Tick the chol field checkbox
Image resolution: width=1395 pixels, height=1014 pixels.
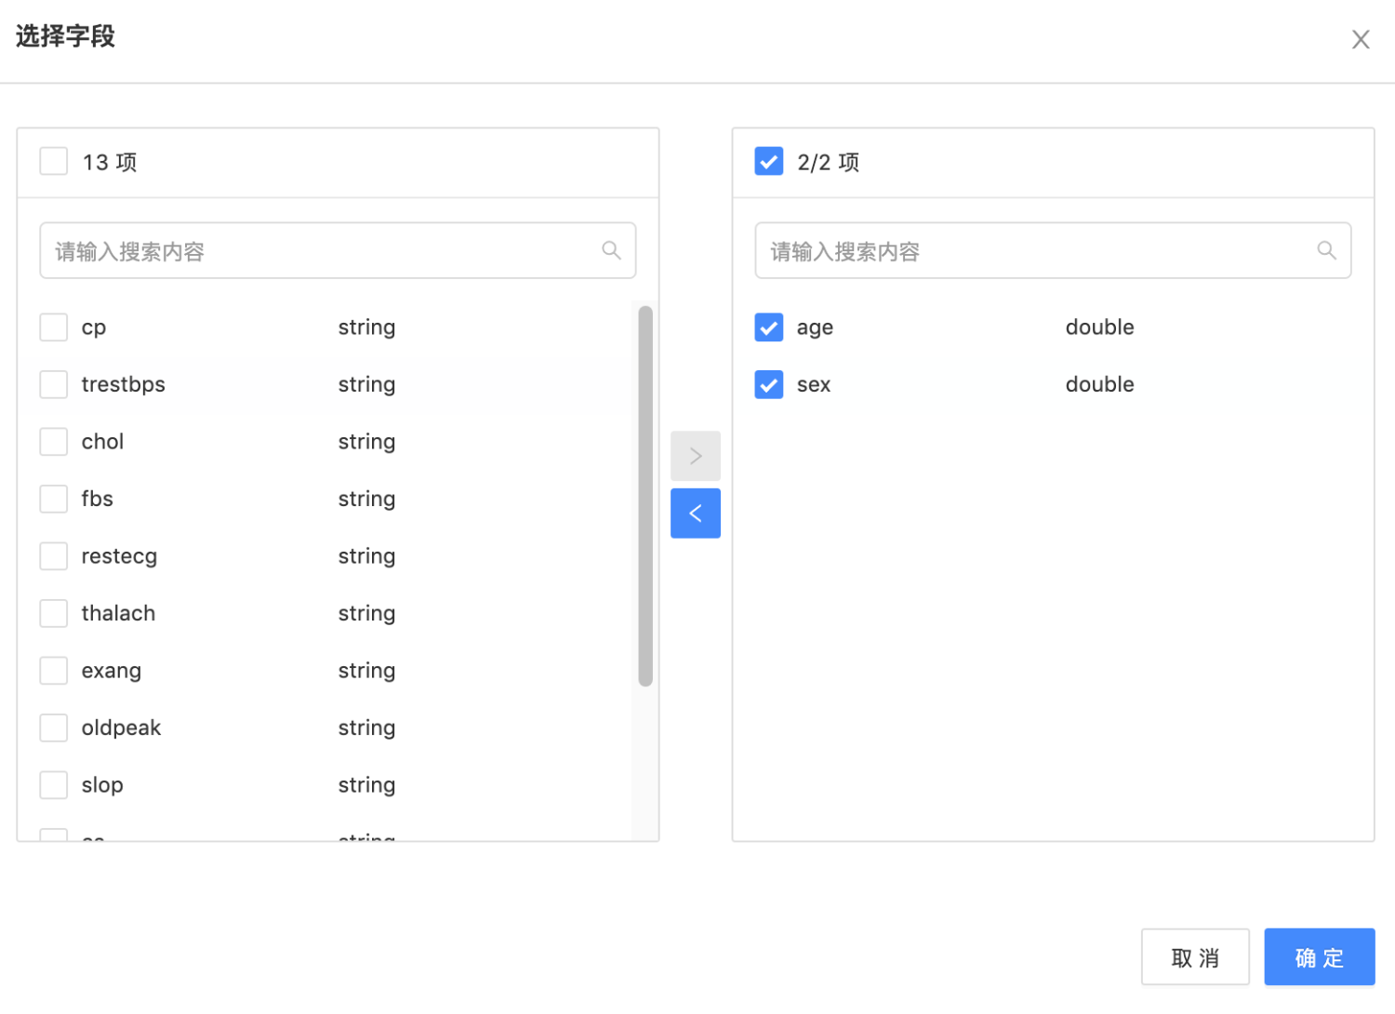tap(54, 442)
